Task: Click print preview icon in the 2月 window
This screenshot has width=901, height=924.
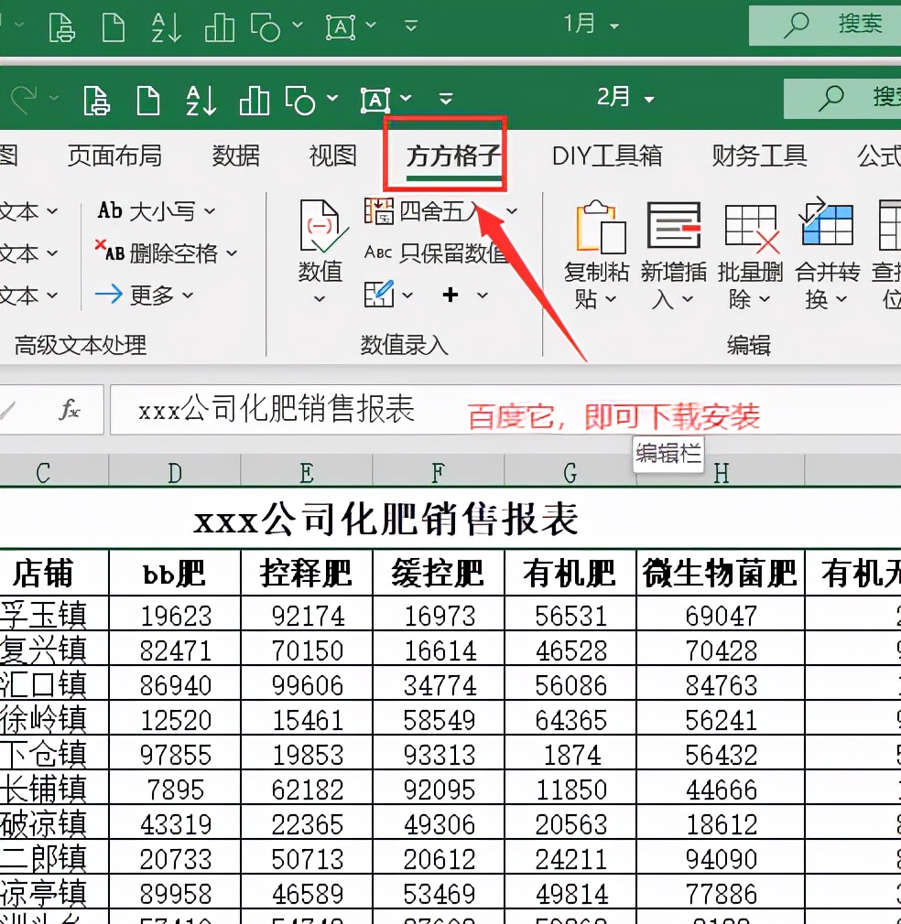Action: click(x=97, y=100)
